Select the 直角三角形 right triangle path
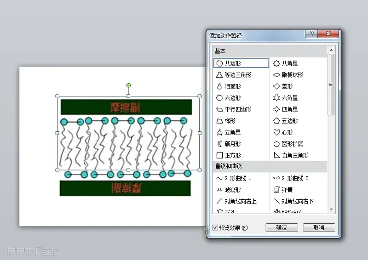 pyautogui.click(x=295, y=155)
